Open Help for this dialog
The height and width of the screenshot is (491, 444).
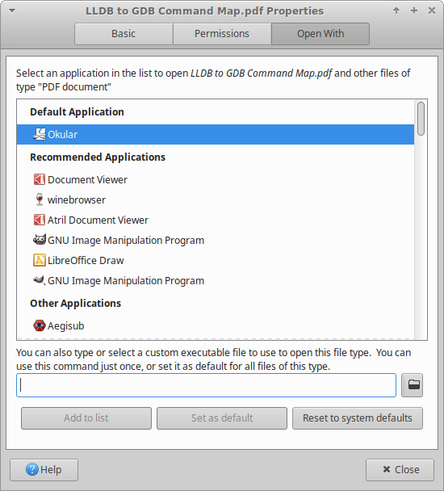click(x=44, y=470)
